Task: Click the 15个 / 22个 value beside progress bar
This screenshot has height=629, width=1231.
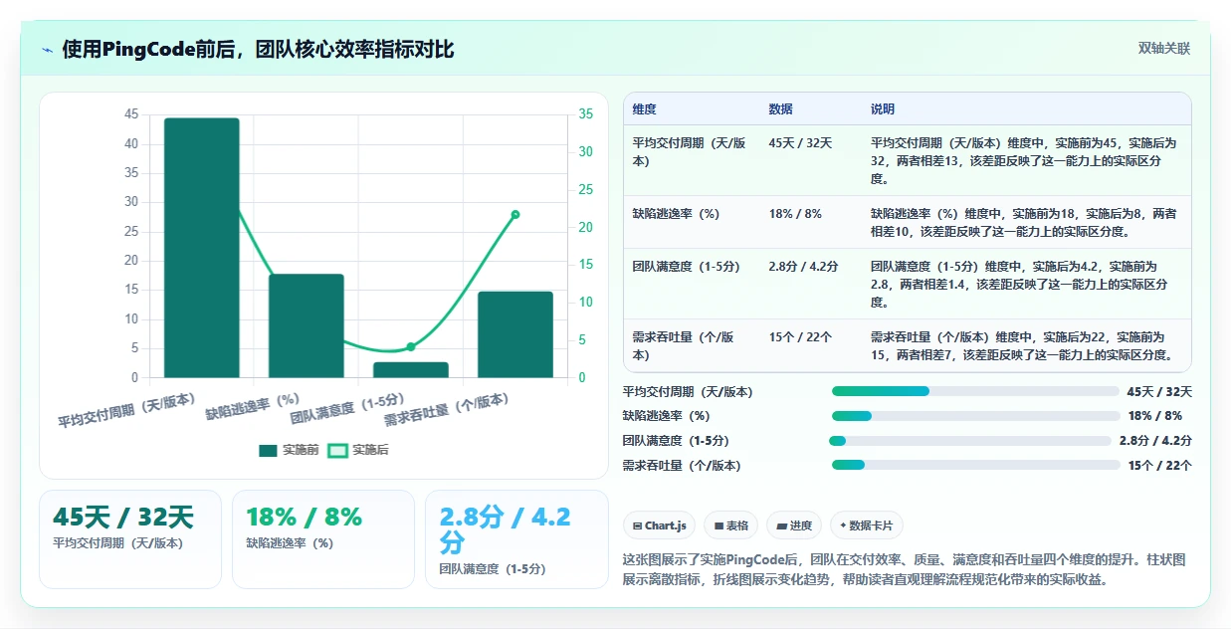Action: 1159,465
